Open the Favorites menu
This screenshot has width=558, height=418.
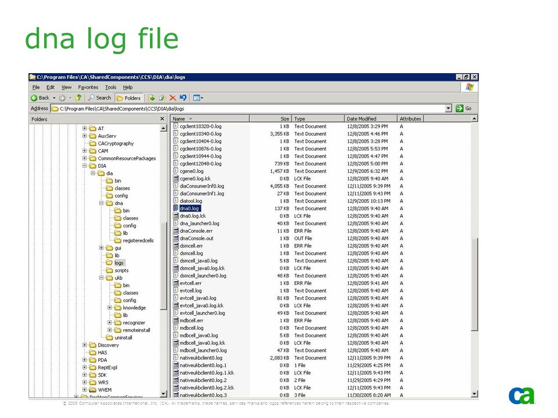click(88, 87)
